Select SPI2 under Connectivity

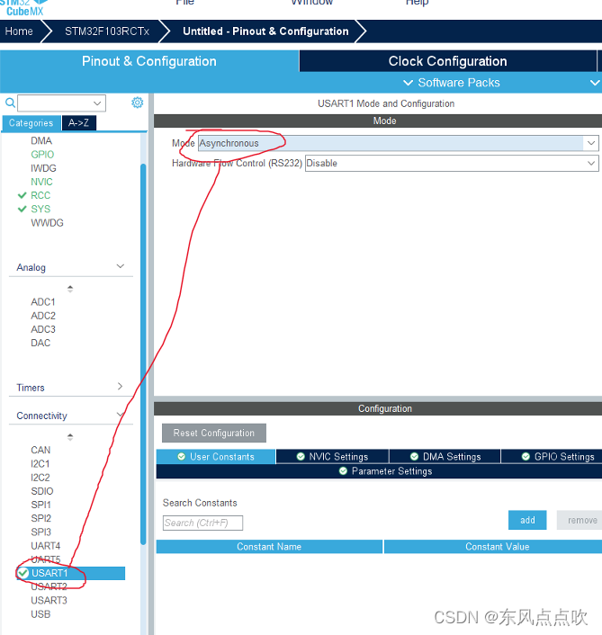tap(40, 518)
